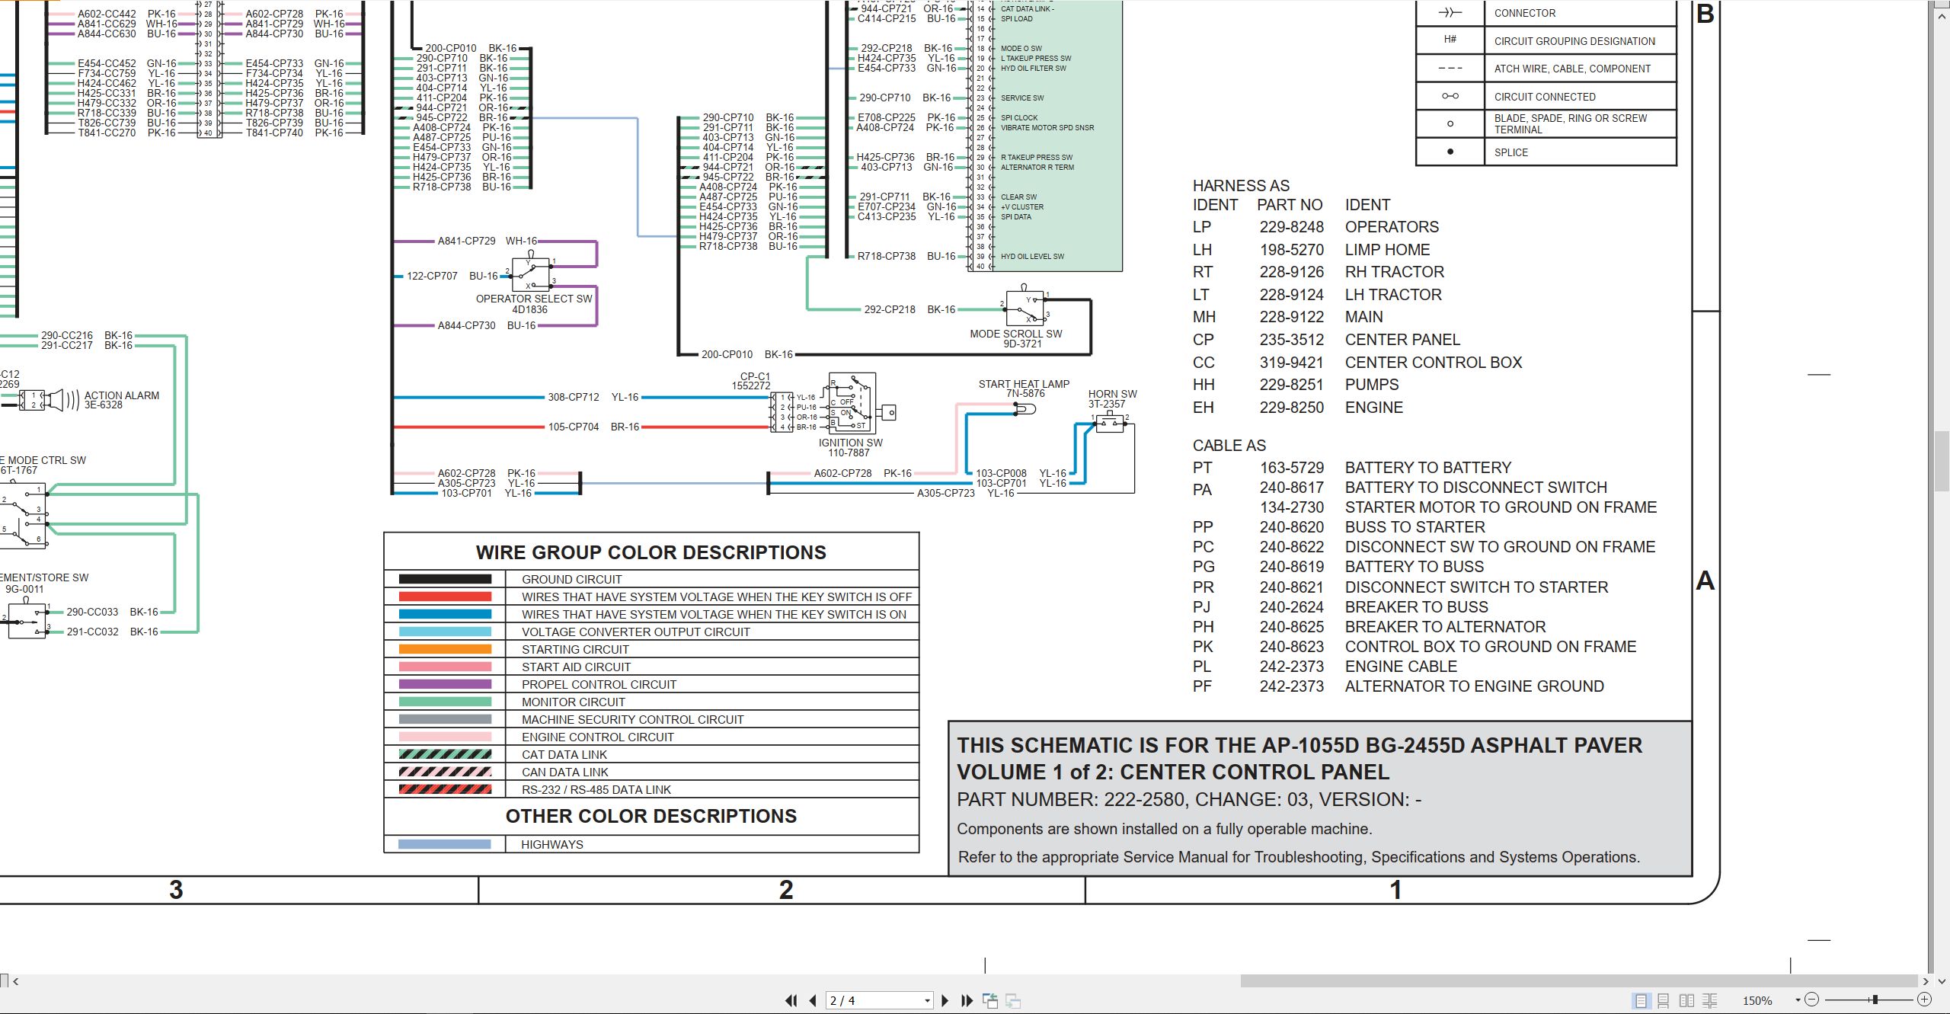Click the scroll down arrow

[1941, 981]
